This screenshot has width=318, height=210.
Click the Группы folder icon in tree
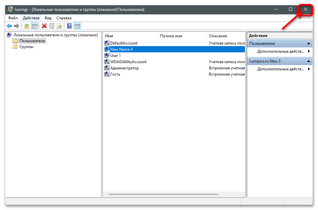(15, 47)
